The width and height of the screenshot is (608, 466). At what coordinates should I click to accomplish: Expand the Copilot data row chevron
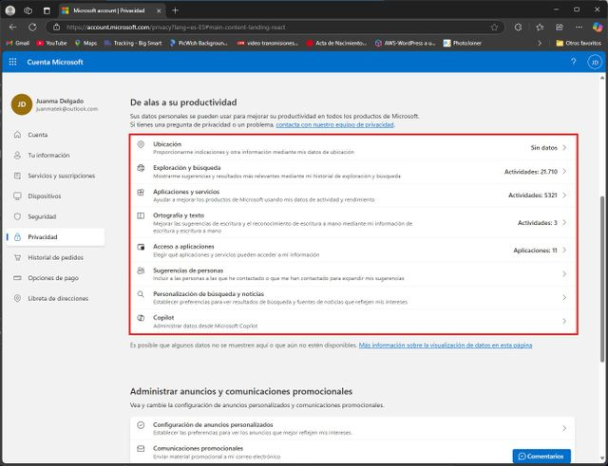coord(564,322)
